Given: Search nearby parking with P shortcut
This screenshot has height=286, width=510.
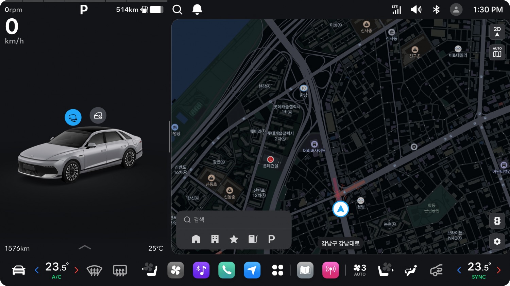Looking at the screenshot, I should pyautogui.click(x=271, y=239).
